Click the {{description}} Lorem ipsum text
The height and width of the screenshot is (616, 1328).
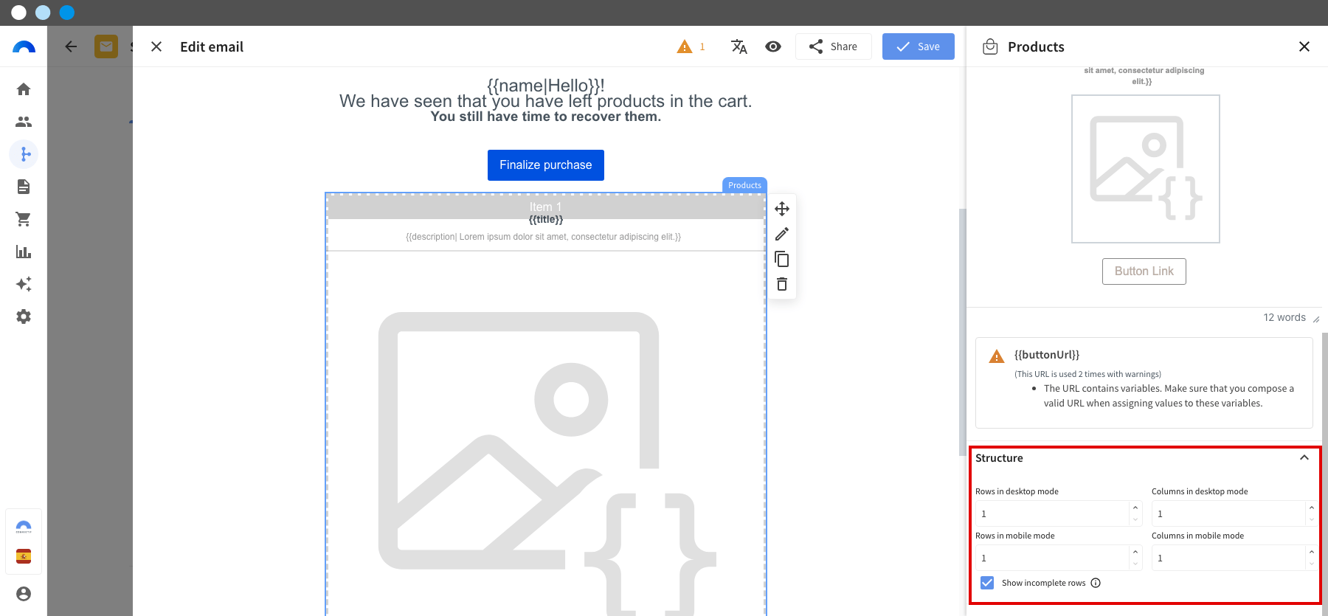coord(544,237)
